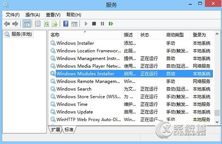Refresh the services list
Screen dimensions: 222x144
tap(46, 24)
